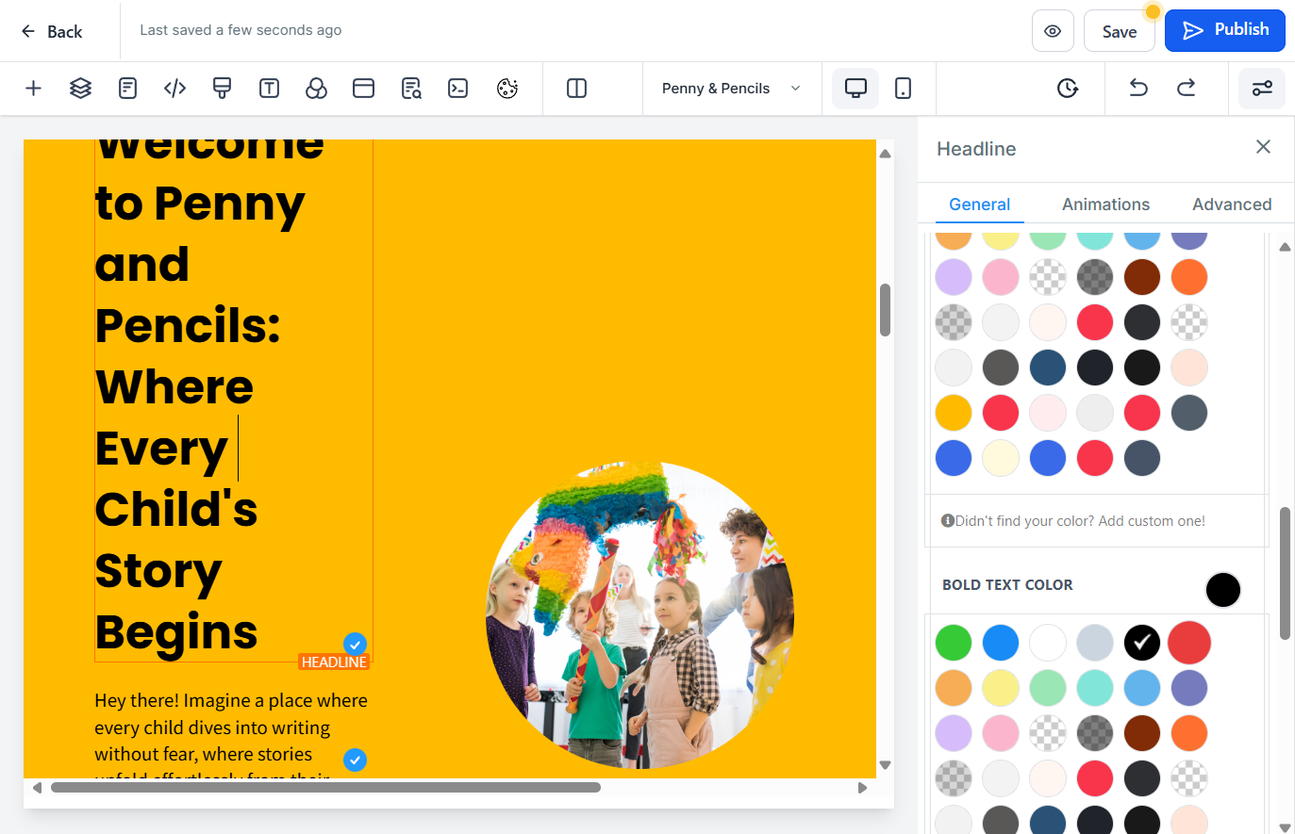Open the layers panel icon
This screenshot has height=834, width=1295.
[80, 89]
